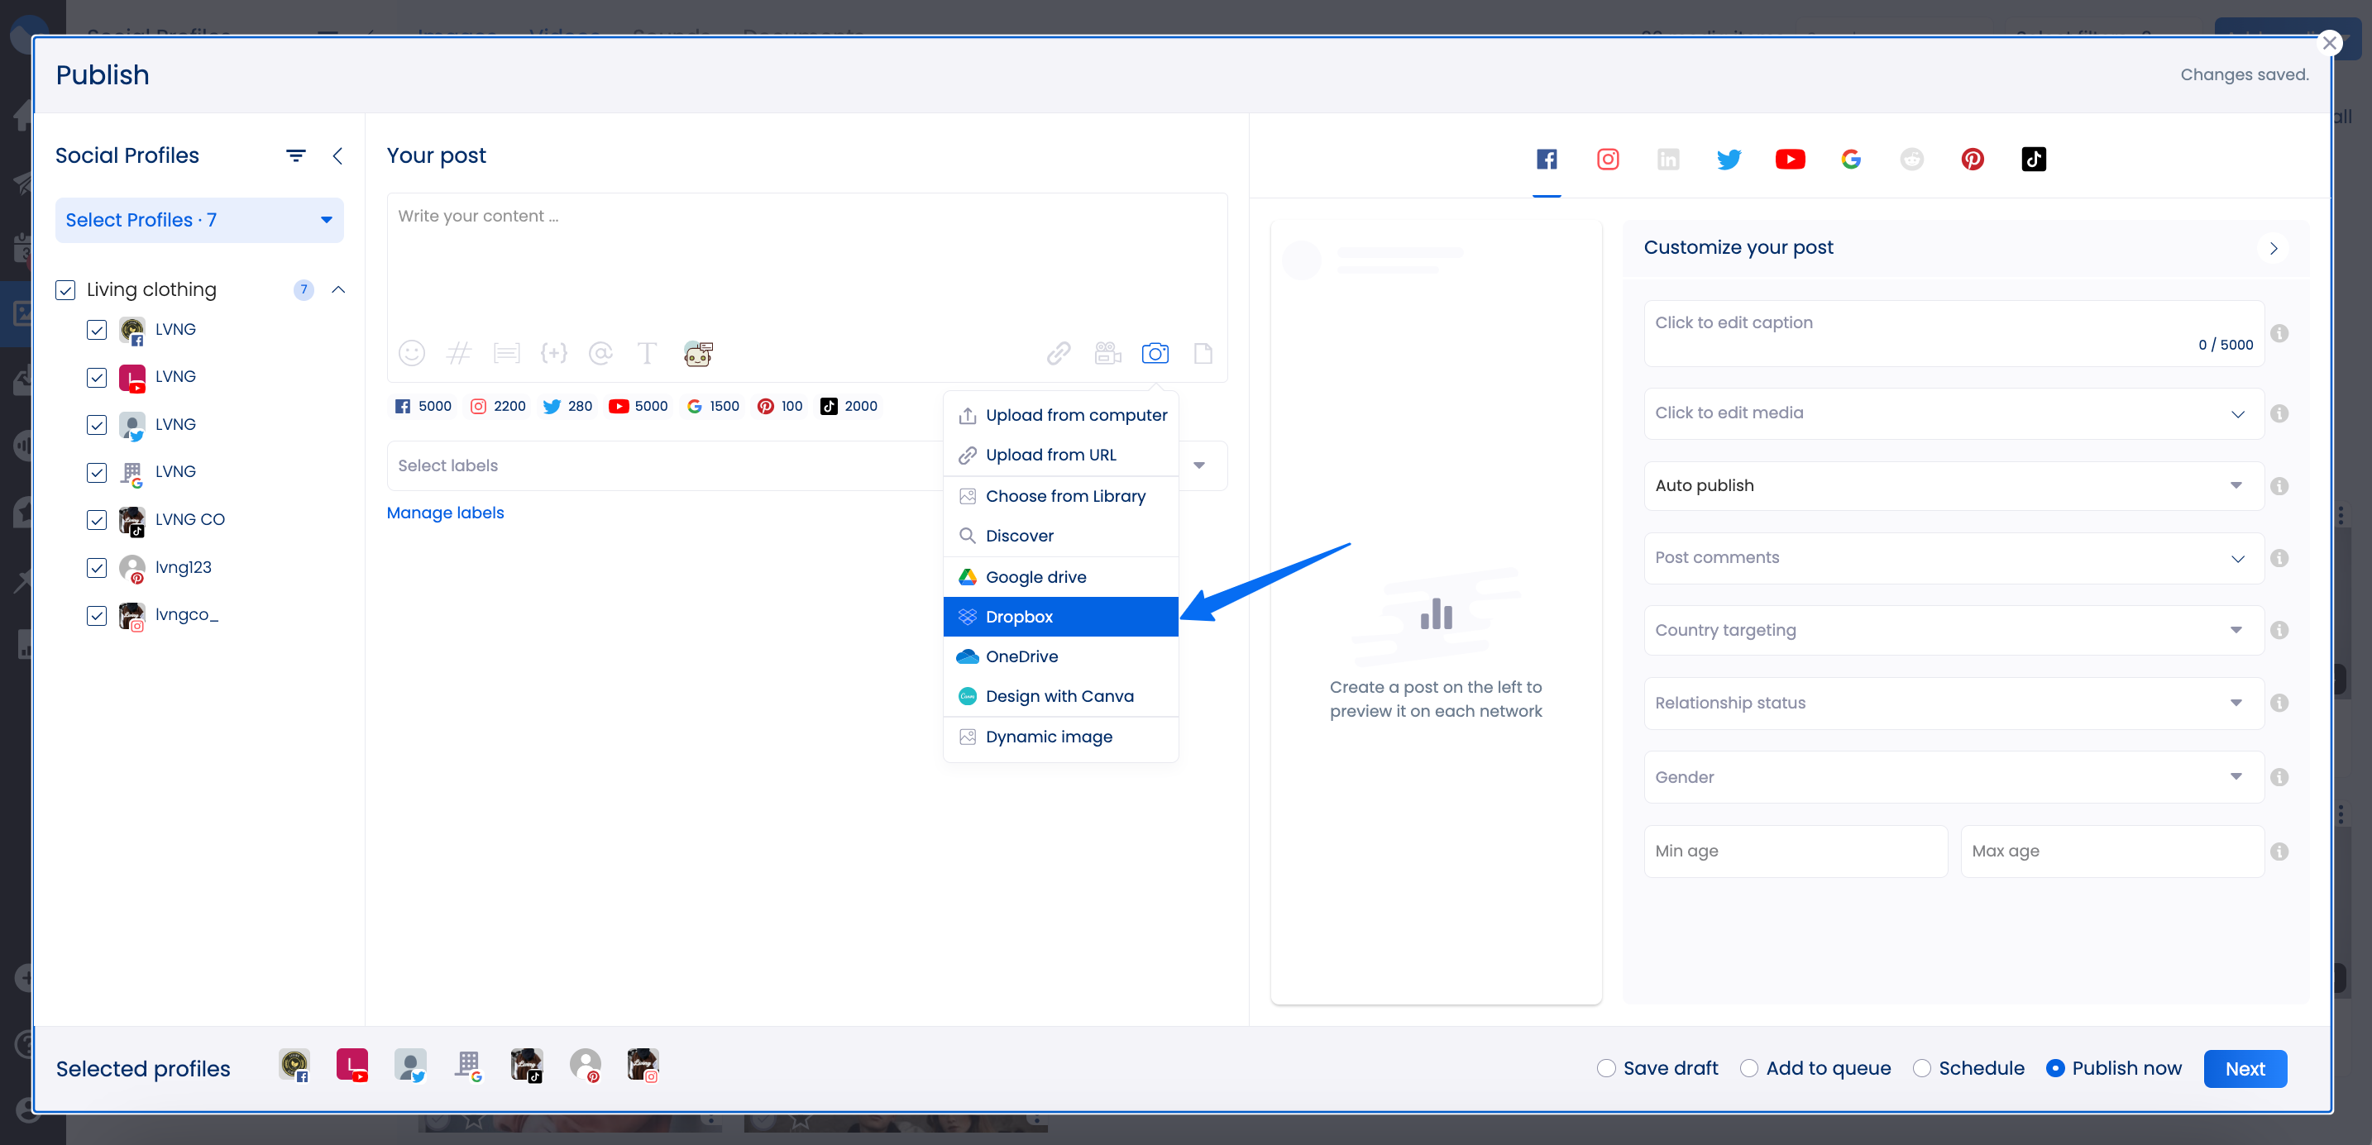This screenshot has width=2372, height=1145.
Task: Uncheck the lvngco_ Instagram profile
Action: point(97,616)
